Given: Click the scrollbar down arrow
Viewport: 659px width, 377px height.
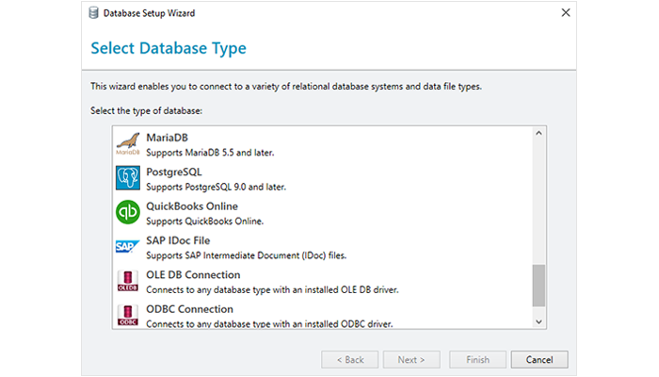Looking at the screenshot, I should 538,321.
